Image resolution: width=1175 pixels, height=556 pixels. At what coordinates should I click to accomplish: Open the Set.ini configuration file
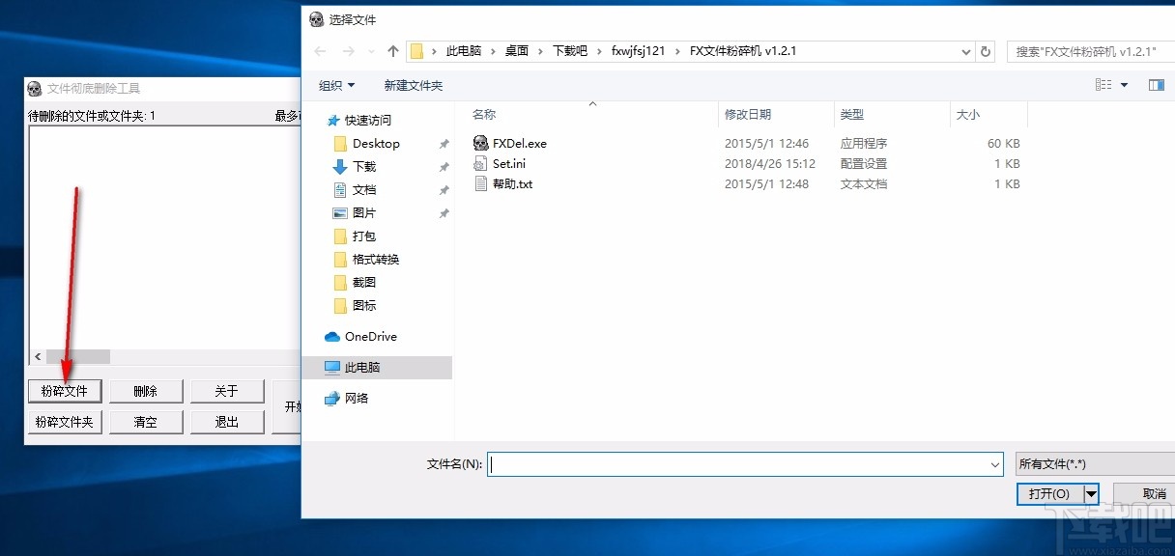click(510, 163)
